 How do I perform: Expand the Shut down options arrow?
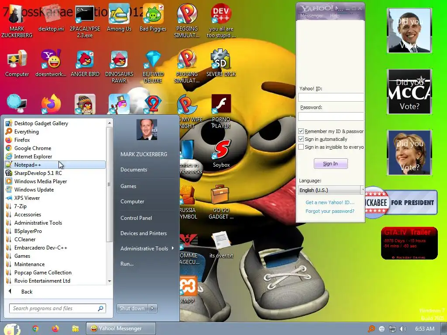tap(152, 308)
